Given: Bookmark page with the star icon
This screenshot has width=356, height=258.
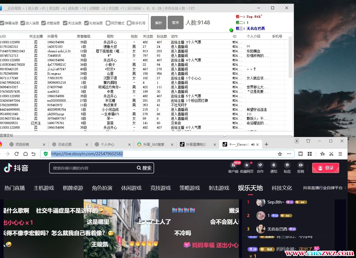Looking at the screenshot, I should pos(280,154).
